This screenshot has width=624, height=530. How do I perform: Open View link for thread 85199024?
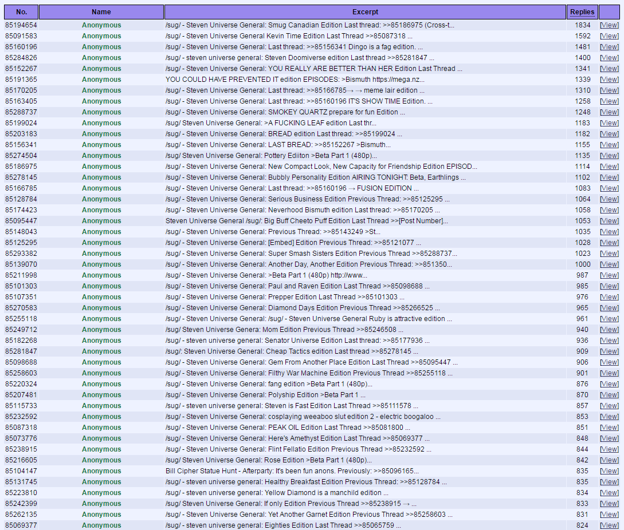[x=609, y=123]
